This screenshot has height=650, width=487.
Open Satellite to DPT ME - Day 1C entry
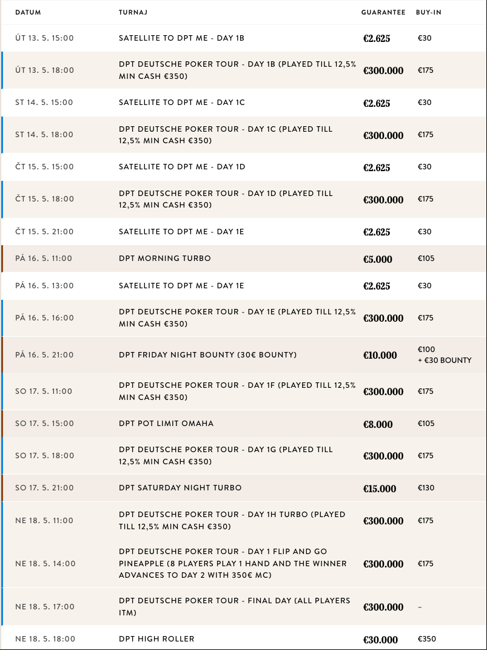(244, 103)
